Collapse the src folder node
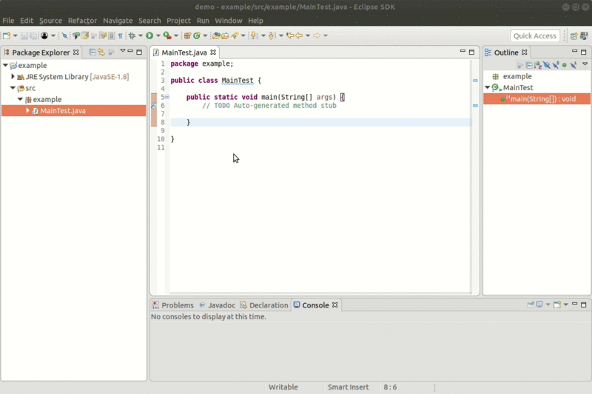This screenshot has width=592, height=394. pos(13,88)
